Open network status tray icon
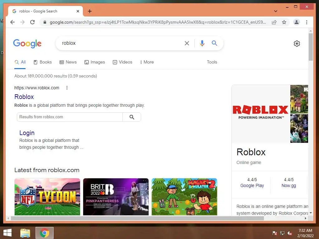Screen dimensions: 319x239 click(x=282, y=233)
